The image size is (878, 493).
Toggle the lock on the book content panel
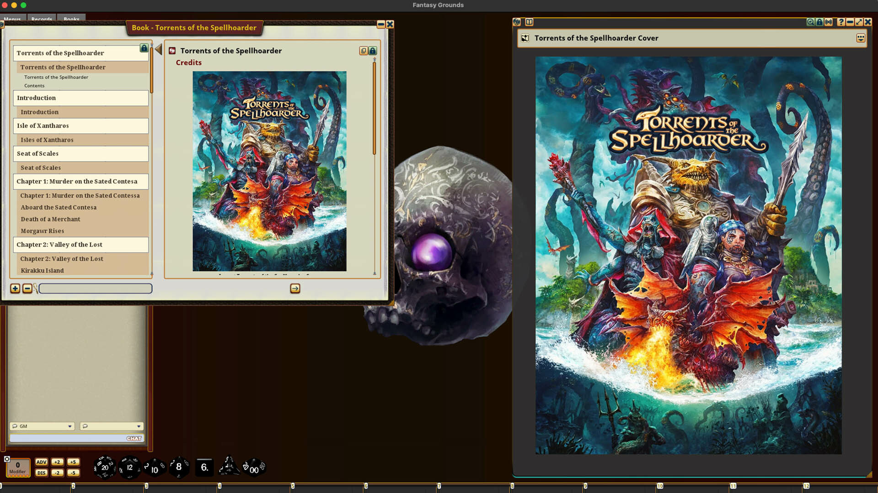[x=373, y=51]
